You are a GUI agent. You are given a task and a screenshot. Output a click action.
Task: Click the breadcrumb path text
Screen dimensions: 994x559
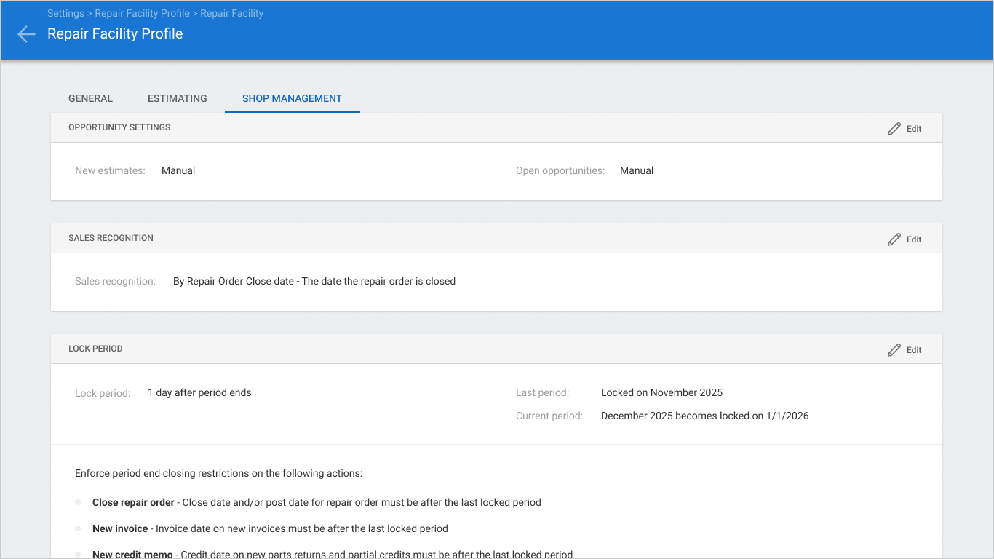(155, 13)
